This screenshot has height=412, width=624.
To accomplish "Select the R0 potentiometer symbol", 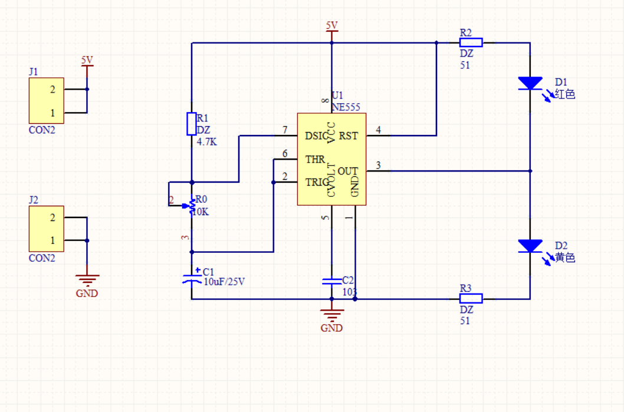I will (191, 206).
